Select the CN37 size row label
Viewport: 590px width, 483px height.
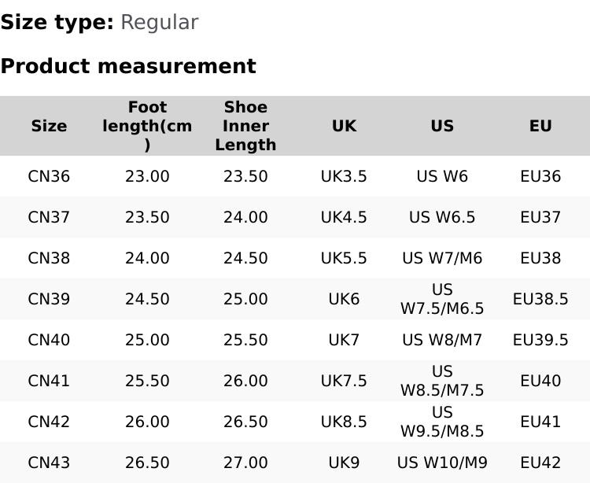pos(49,217)
